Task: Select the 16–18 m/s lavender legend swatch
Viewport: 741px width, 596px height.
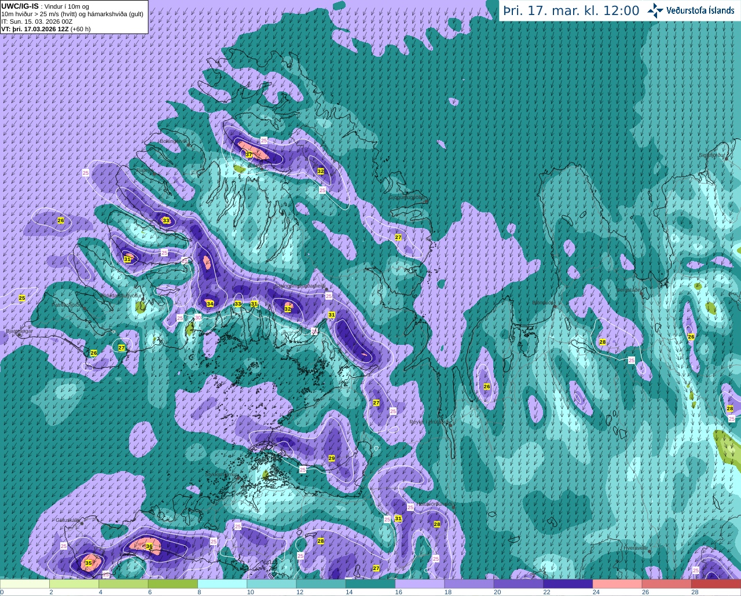Action: click(x=420, y=584)
